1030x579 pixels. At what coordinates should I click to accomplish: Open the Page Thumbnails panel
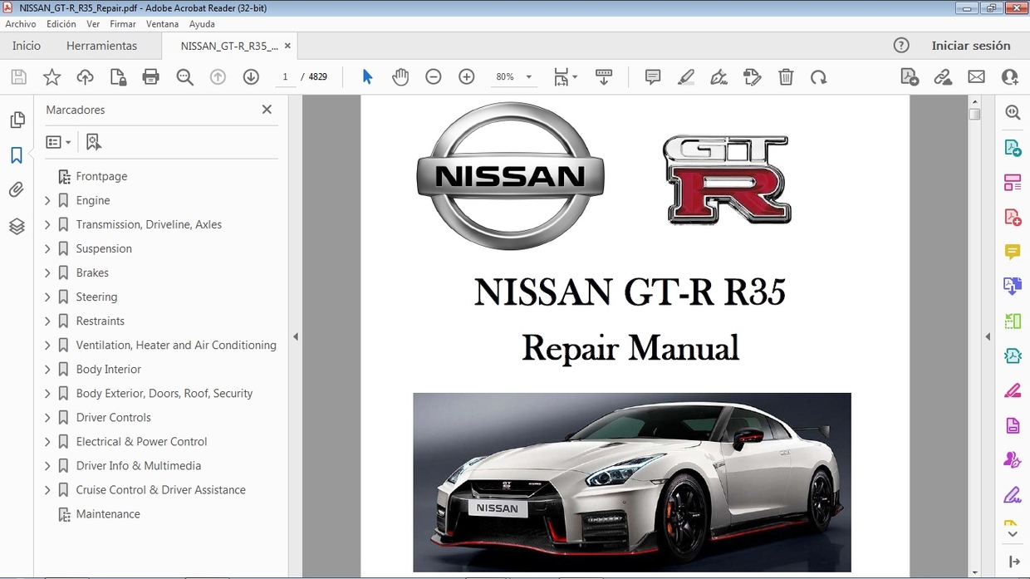pos(17,120)
